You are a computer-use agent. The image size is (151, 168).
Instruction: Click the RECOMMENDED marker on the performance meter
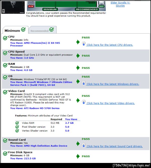[87, 9]
